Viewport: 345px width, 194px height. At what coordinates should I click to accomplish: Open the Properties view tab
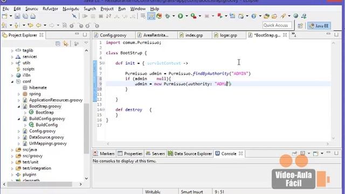point(130,154)
